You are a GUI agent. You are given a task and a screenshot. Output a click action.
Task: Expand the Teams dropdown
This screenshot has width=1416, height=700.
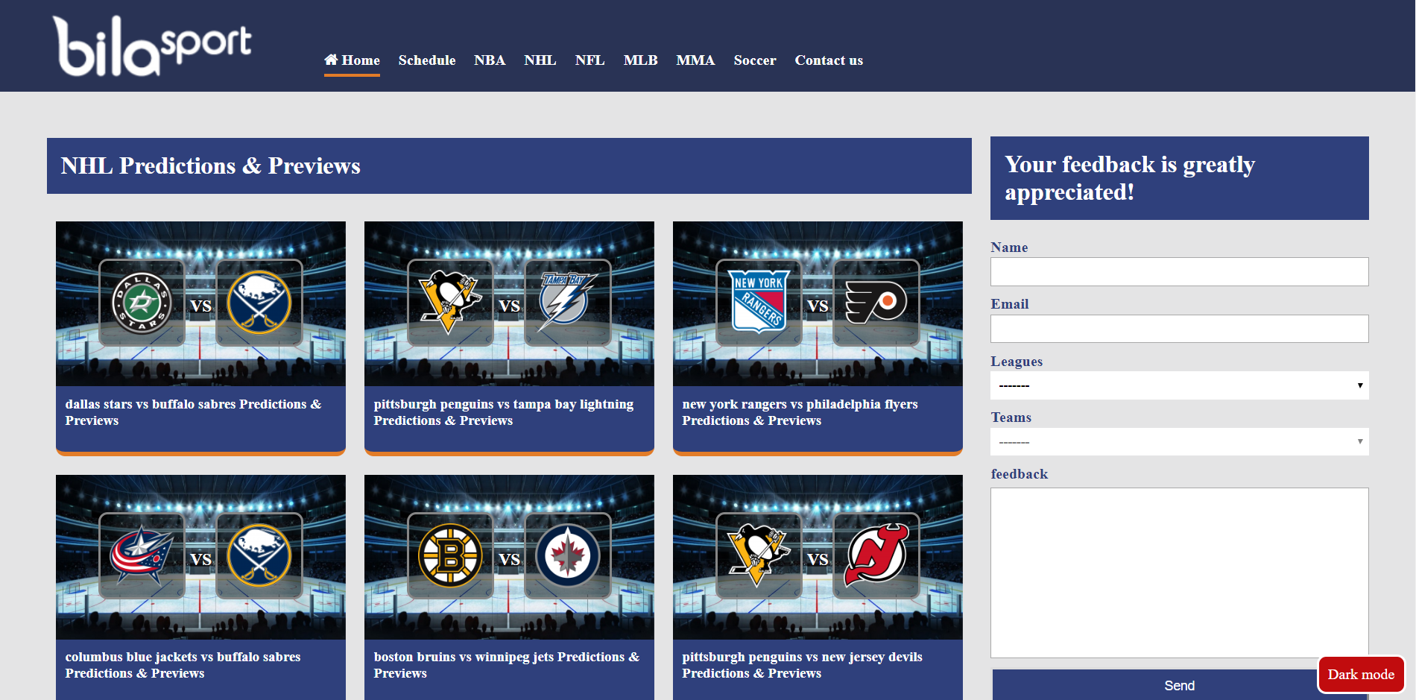1180,442
